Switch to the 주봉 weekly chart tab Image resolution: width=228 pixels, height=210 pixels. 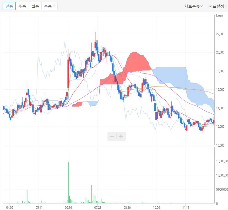[x=22, y=6]
